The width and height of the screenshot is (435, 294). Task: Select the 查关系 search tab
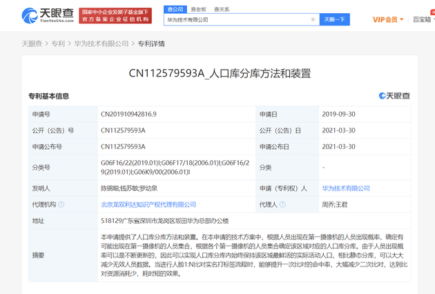[222, 10]
